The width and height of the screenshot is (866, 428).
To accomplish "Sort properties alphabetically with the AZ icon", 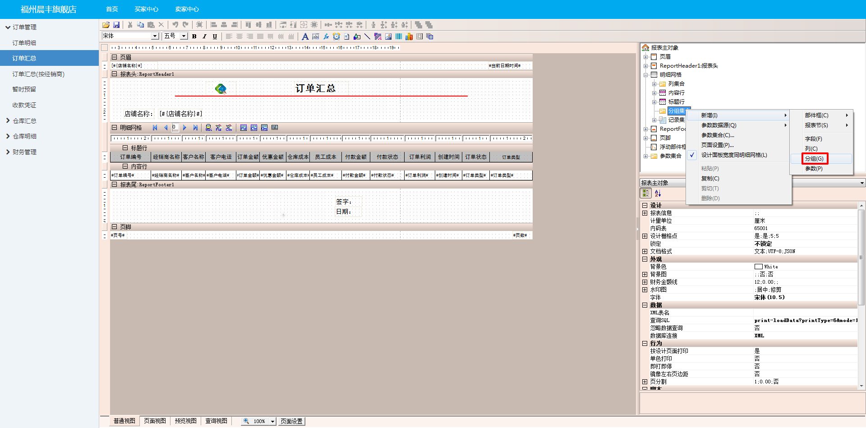I will [x=658, y=193].
